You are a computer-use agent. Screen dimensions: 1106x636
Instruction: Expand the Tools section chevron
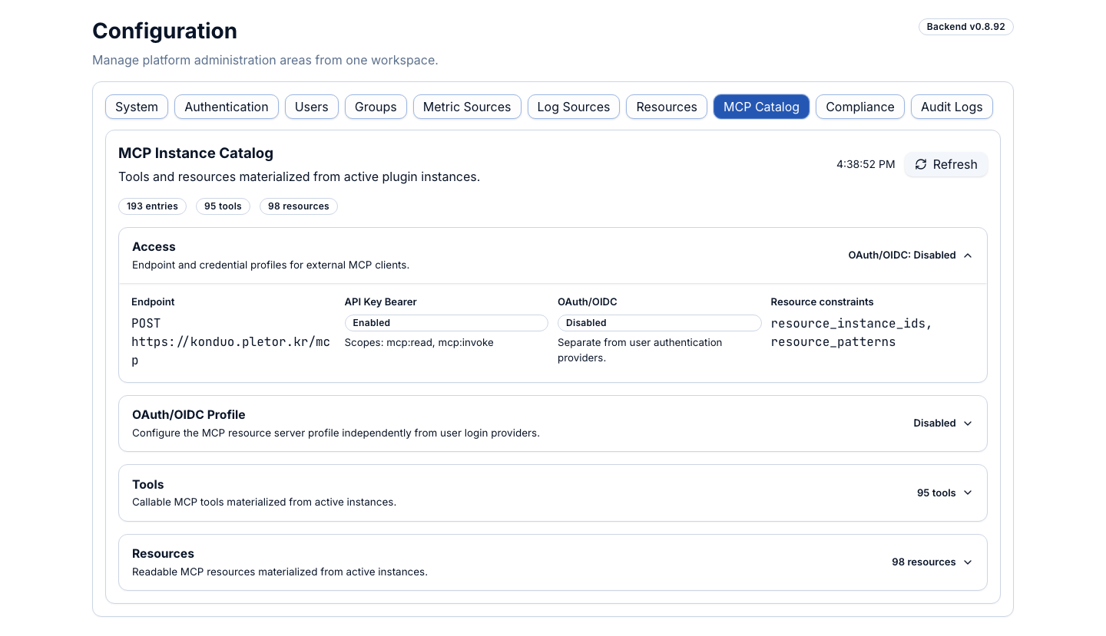968,493
